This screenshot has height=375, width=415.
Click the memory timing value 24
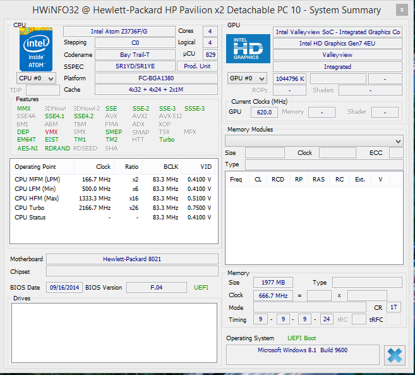coord(327,319)
